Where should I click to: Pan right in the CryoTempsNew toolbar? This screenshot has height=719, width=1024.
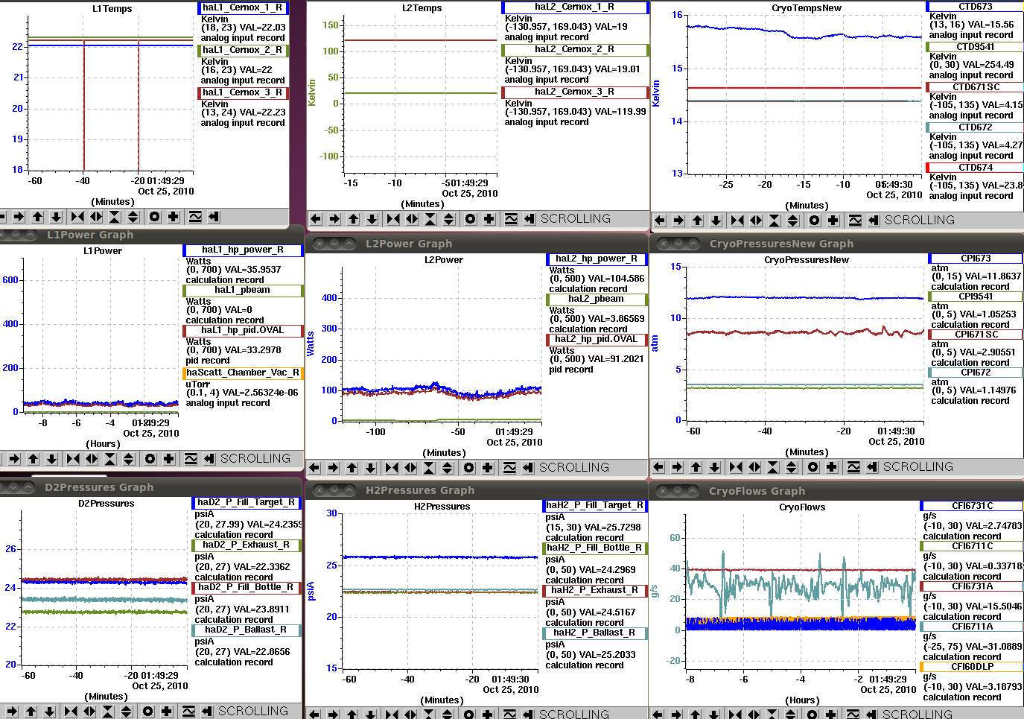678,221
